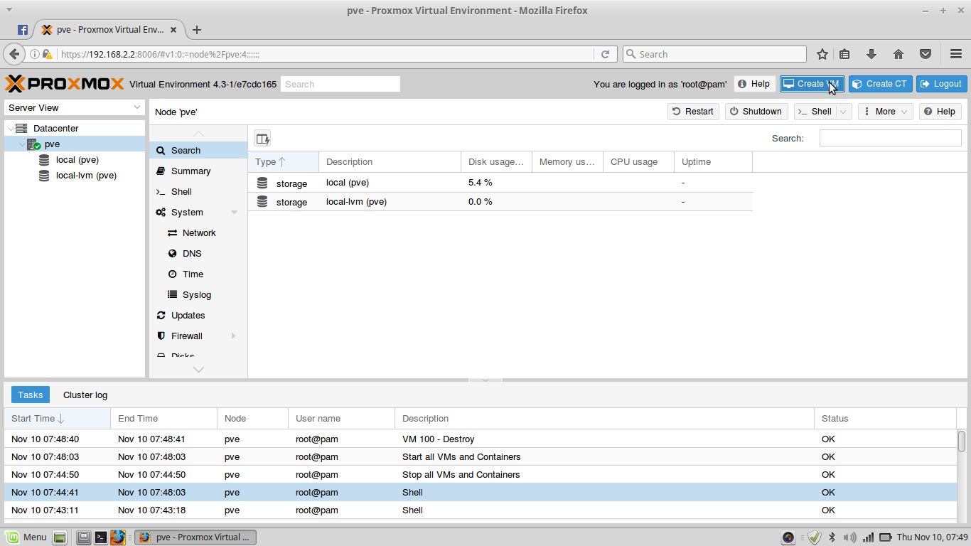Open Updates in node menu
The width and height of the screenshot is (971, 546).
point(198,315)
